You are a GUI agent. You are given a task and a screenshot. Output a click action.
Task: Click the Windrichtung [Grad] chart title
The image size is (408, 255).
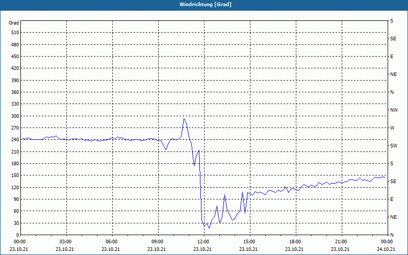pyautogui.click(x=206, y=5)
